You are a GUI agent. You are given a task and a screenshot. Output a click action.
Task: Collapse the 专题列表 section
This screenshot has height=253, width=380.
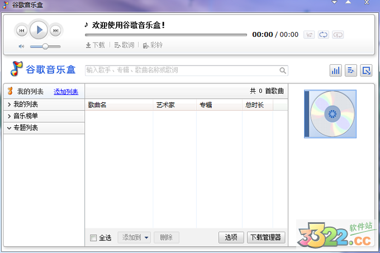pos(44,128)
